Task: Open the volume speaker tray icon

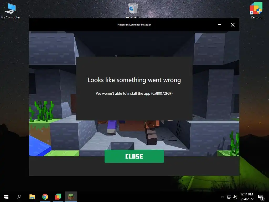Action: click(x=235, y=197)
